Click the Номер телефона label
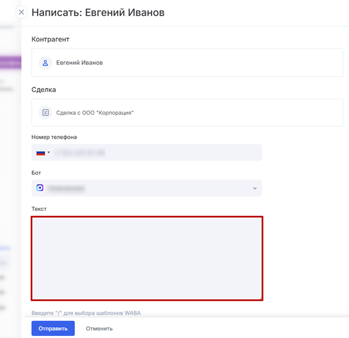349x338 pixels. (54, 137)
